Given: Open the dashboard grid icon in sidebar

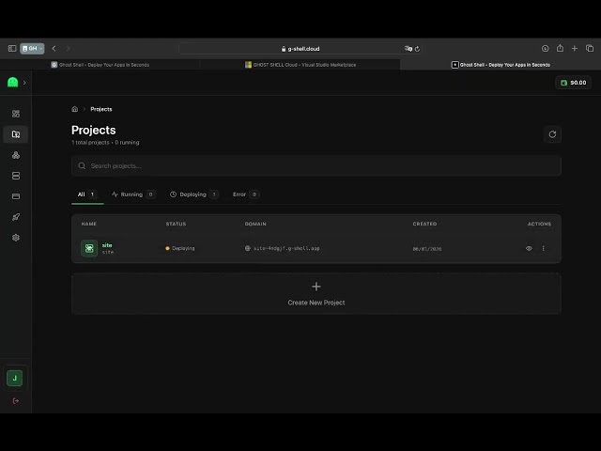Looking at the screenshot, I should point(16,114).
